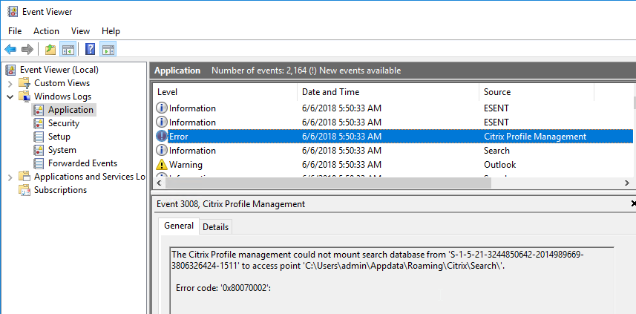Click the yellow Warning level icon
This screenshot has width=636, height=314.
coord(162,164)
